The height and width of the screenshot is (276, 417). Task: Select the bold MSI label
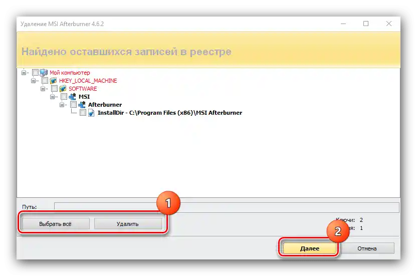point(84,97)
